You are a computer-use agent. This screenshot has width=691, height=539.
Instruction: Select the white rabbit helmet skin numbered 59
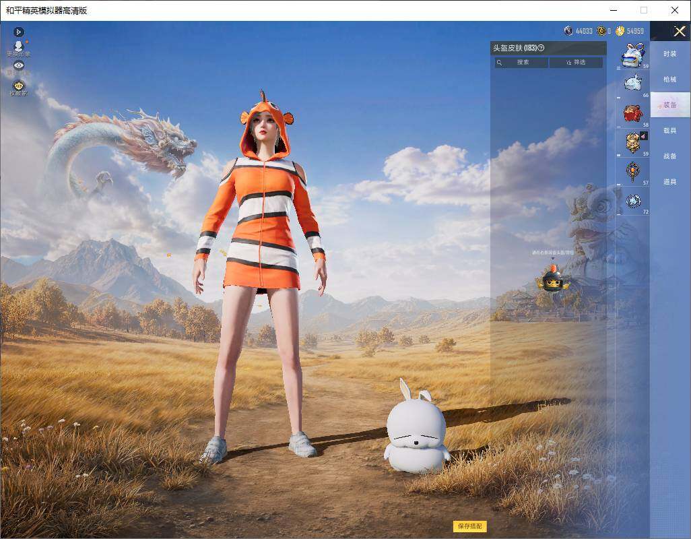tap(633, 55)
